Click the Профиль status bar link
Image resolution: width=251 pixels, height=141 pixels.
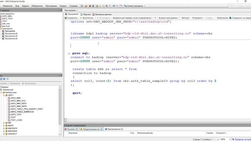(242, 139)
